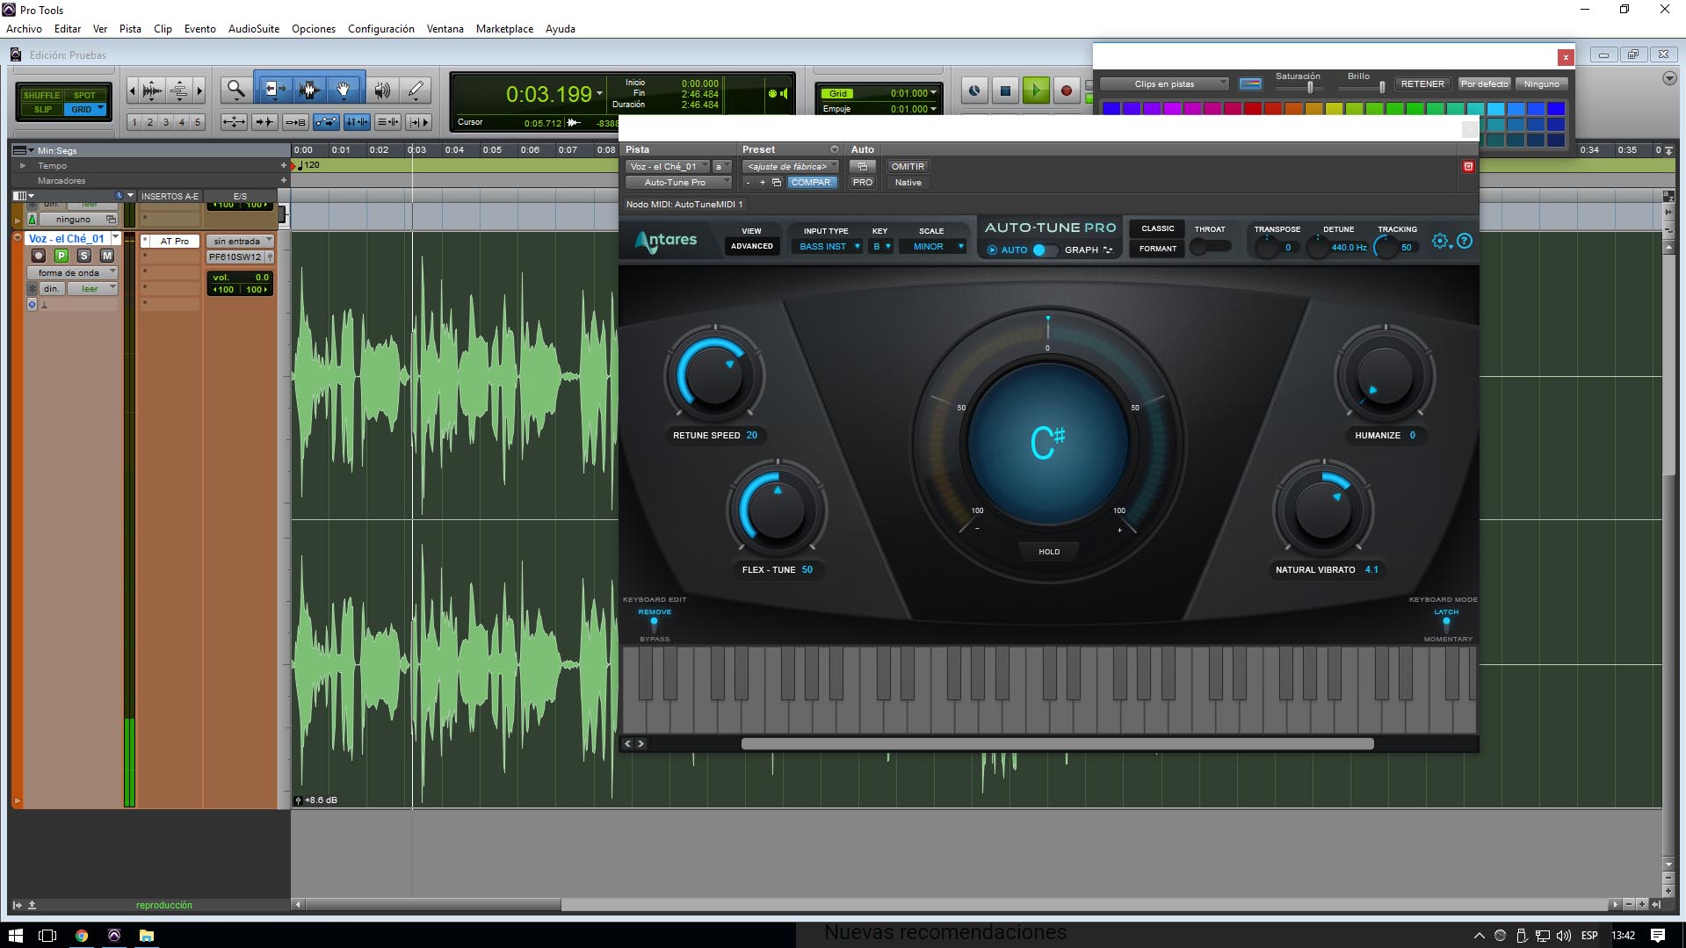The image size is (1686, 948).
Task: Open the SCALE dropdown set to MINOR
Action: pos(933,246)
